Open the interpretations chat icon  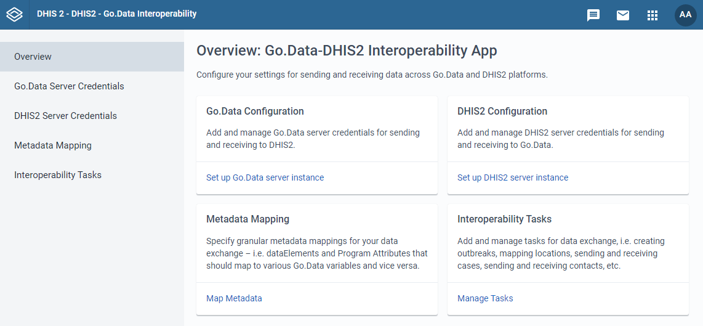coord(593,15)
